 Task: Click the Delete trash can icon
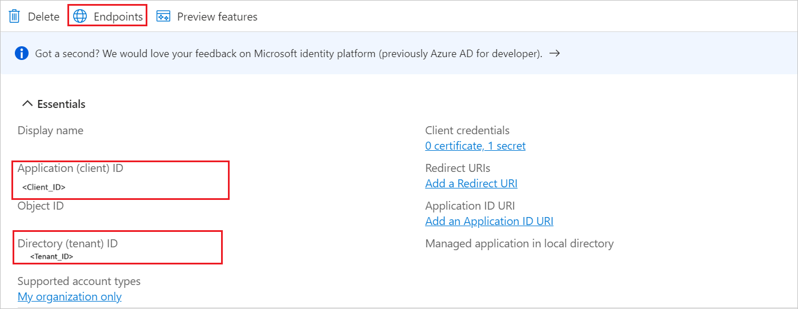click(14, 17)
